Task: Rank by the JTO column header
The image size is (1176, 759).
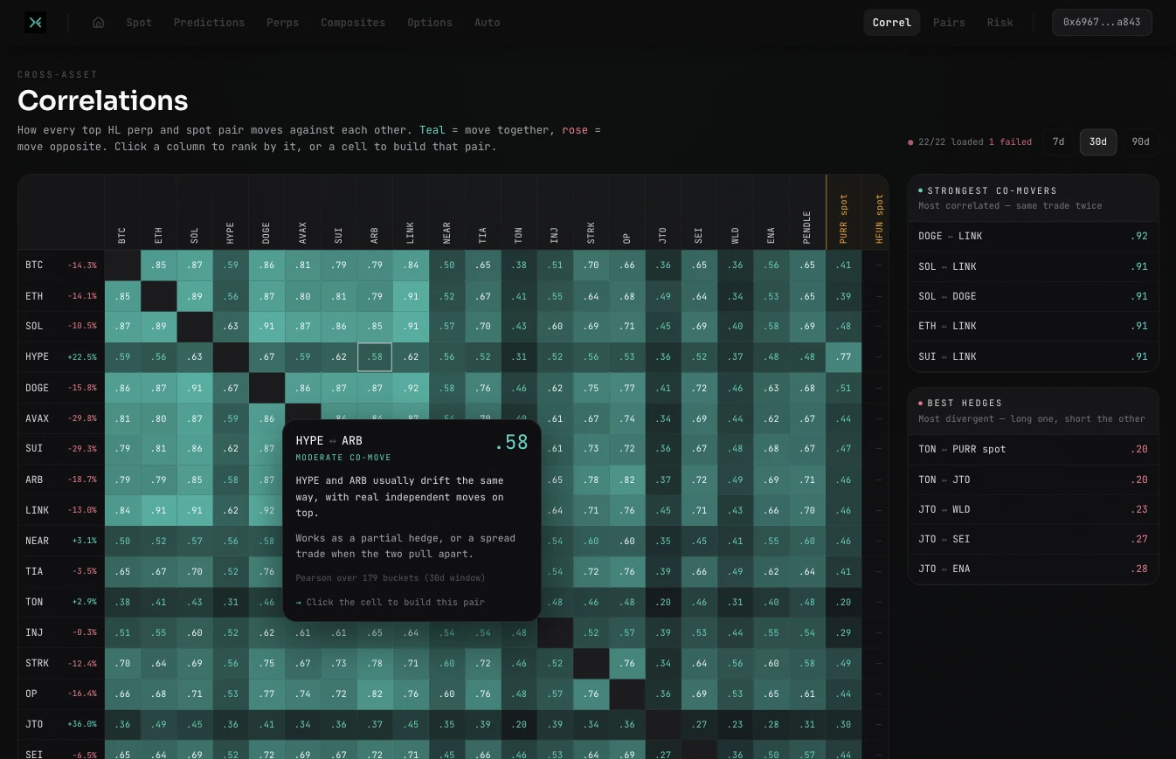Action: [x=663, y=212]
